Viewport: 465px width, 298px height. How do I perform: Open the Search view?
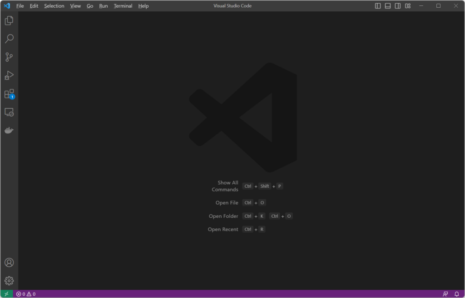tap(9, 39)
